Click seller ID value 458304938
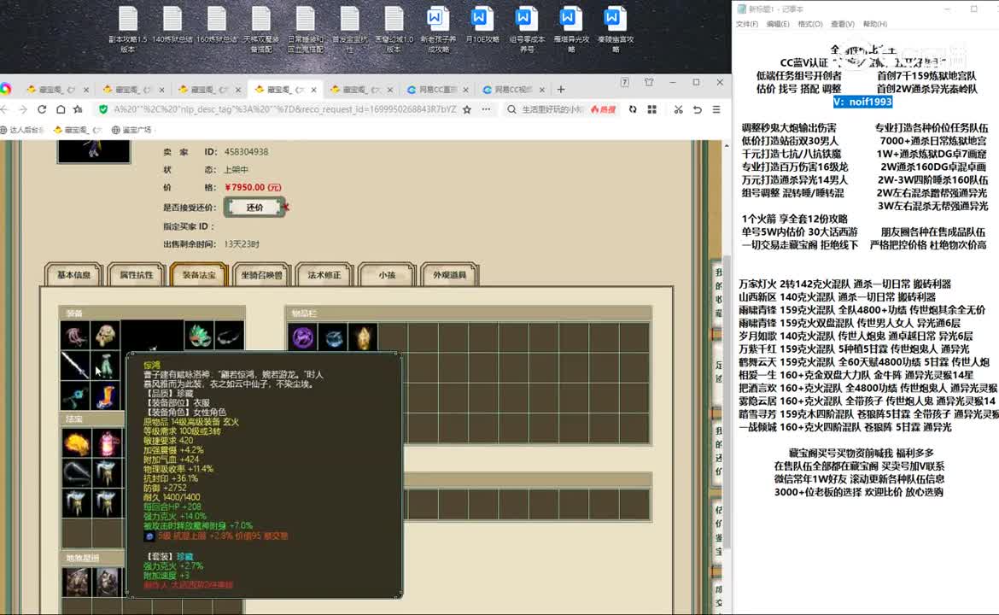Screen dimensions: 999x615 (246, 152)
